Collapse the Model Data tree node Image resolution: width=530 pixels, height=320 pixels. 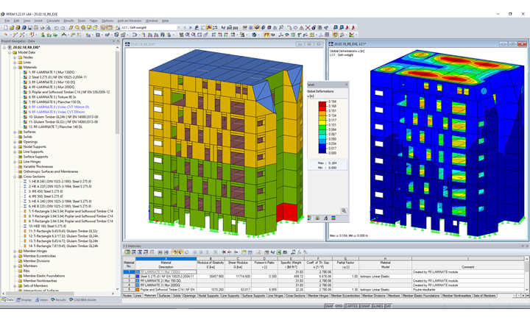pos(10,52)
